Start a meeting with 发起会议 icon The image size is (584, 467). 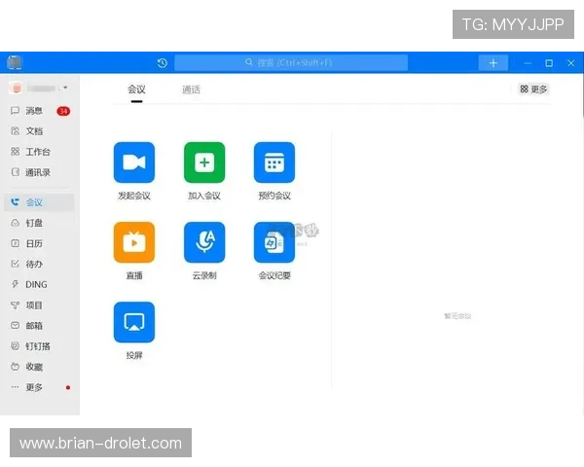[x=134, y=162]
